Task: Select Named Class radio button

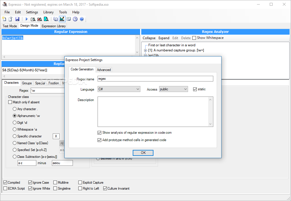Action: [14, 143]
